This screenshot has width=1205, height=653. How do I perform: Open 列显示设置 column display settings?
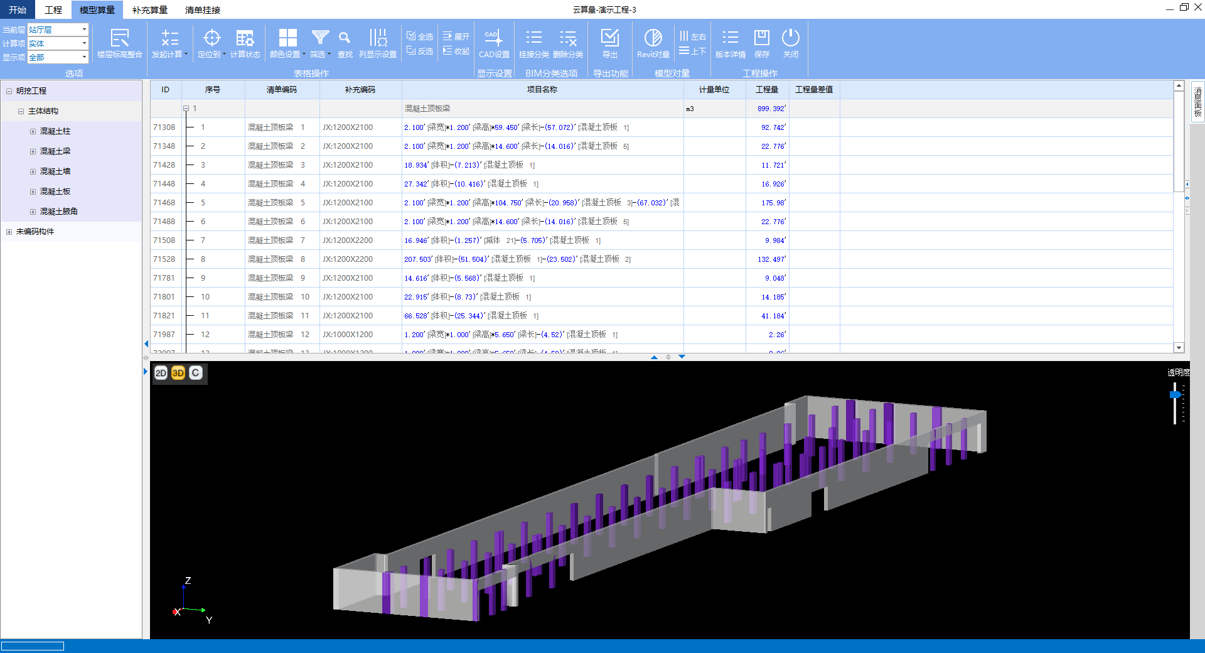point(378,43)
